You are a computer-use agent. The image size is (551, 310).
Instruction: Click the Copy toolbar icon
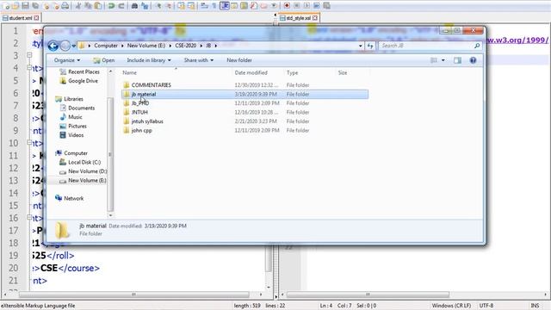tap(89, 6)
